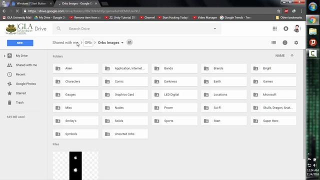Select the Comic folder
320x180 pixels.
point(125,81)
